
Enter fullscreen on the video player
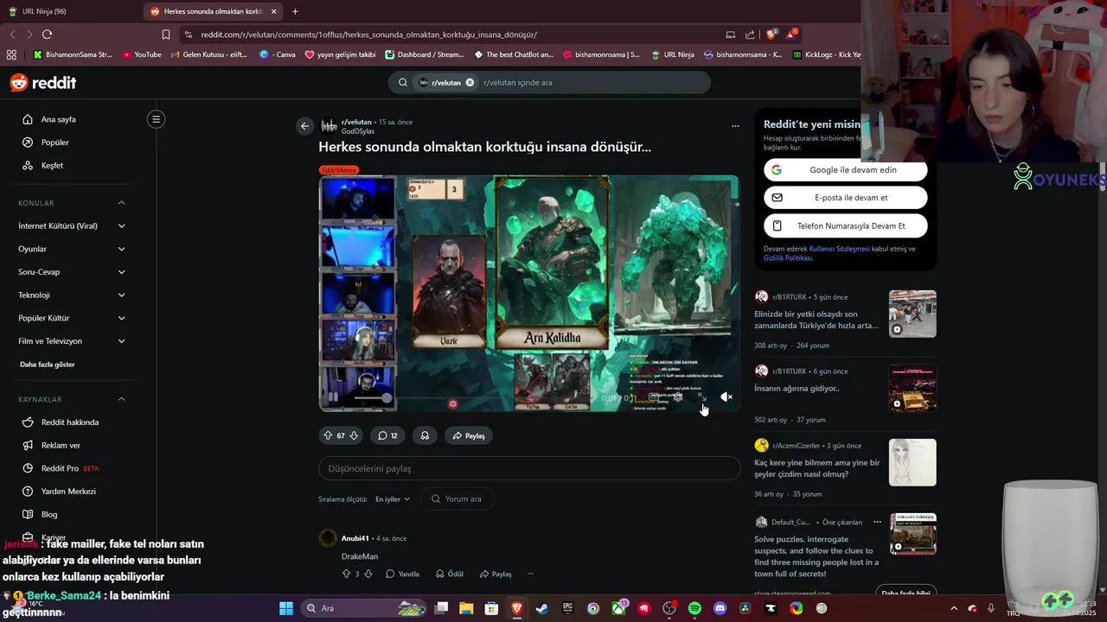(702, 397)
